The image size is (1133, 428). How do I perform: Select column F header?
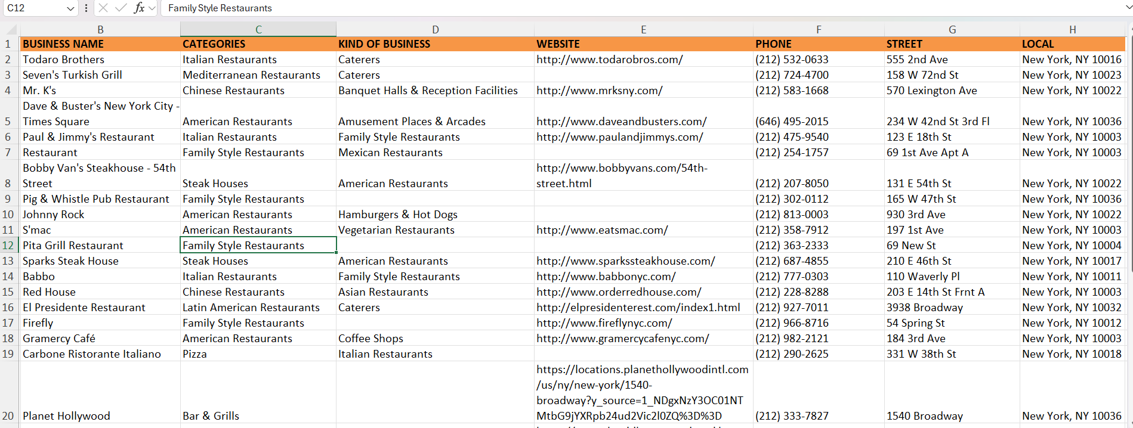(819, 29)
